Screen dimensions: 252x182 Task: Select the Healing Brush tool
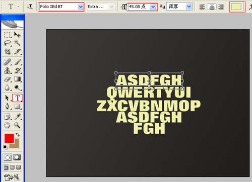click(x=7, y=62)
